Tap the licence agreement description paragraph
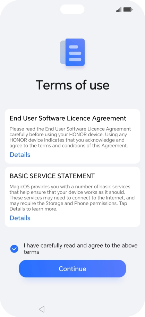 pyautogui.click(x=70, y=137)
